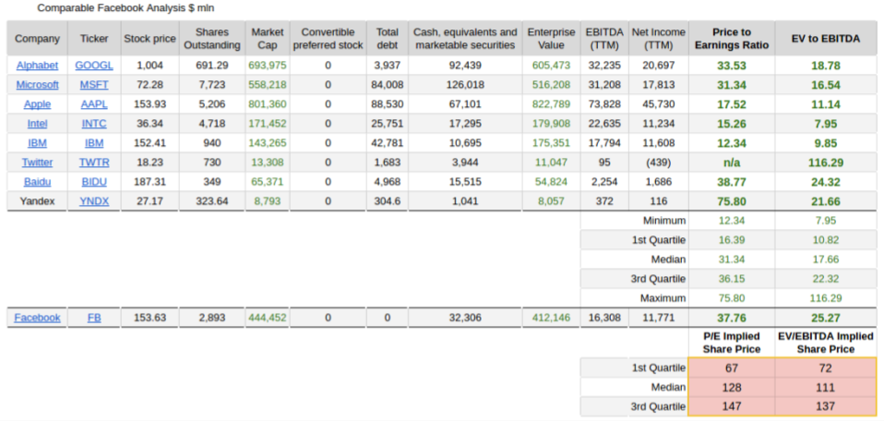
Task: Select Comparable Facebook Analysis title text
Action: tap(125, 8)
